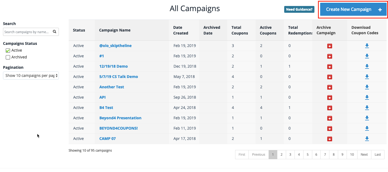This screenshot has height=172, width=388.
Task: Archive the Beyond4 Presentation campaign
Action: 330,118
